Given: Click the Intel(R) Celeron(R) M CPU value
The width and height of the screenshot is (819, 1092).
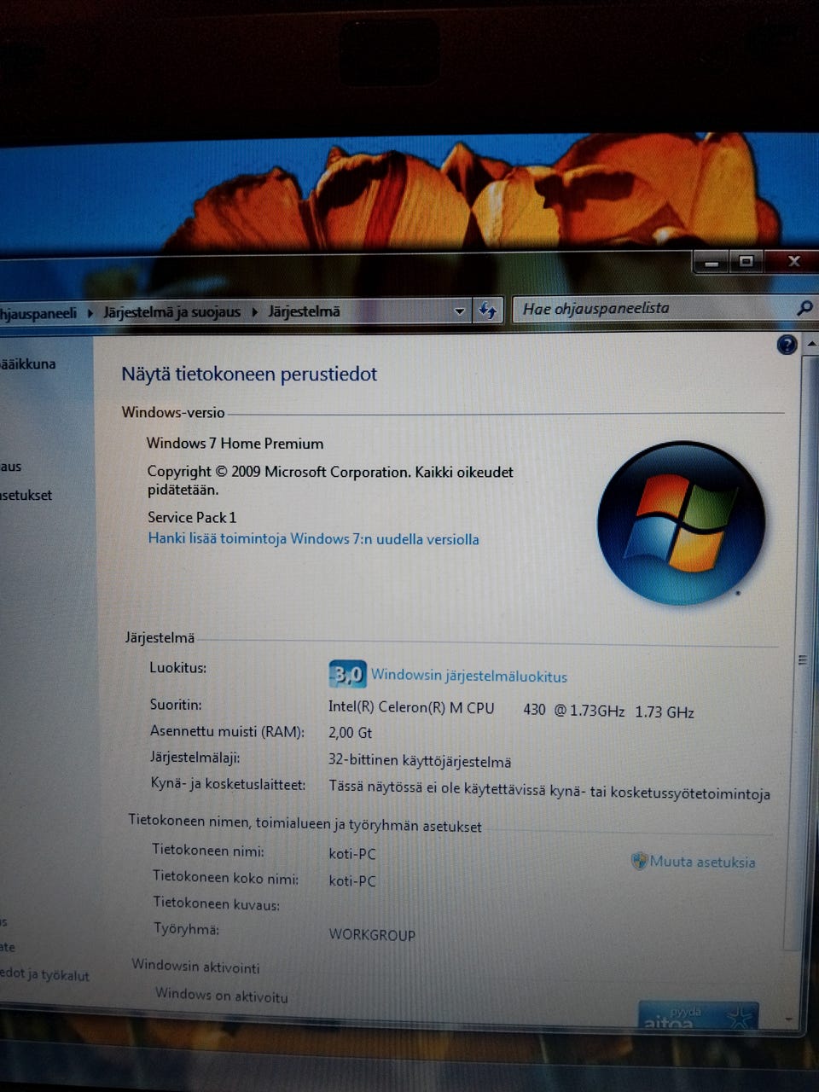Looking at the screenshot, I should 511,709.
